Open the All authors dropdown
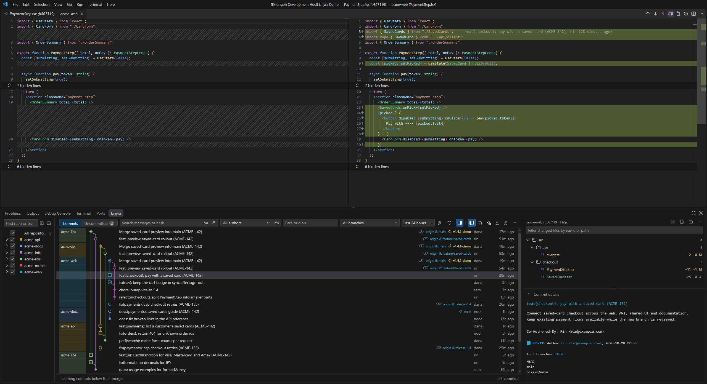 pos(246,223)
